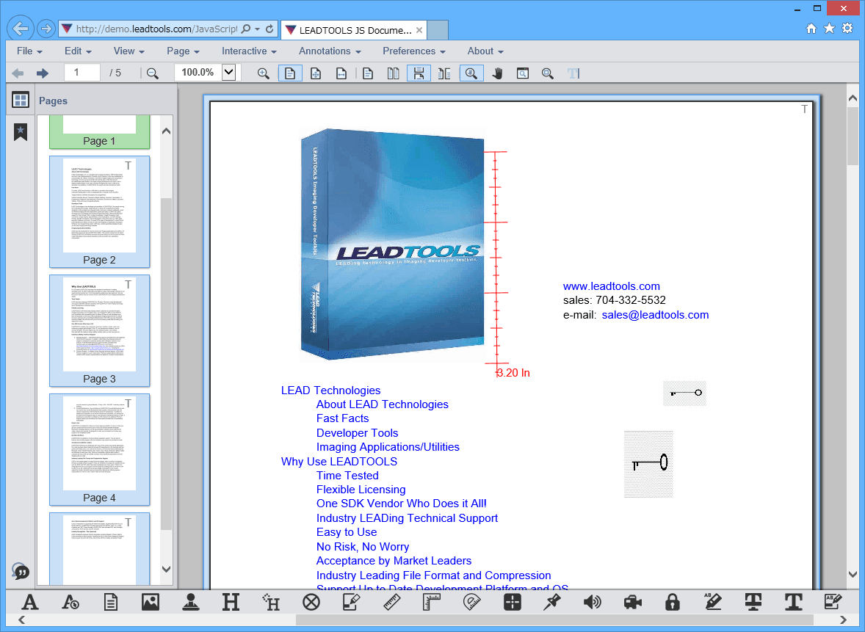Open the Preferences menu

tap(413, 51)
